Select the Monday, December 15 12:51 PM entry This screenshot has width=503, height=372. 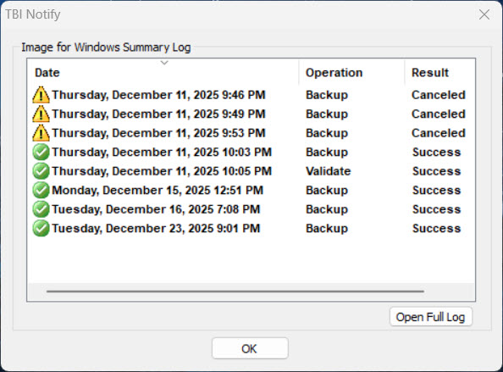(x=251, y=190)
